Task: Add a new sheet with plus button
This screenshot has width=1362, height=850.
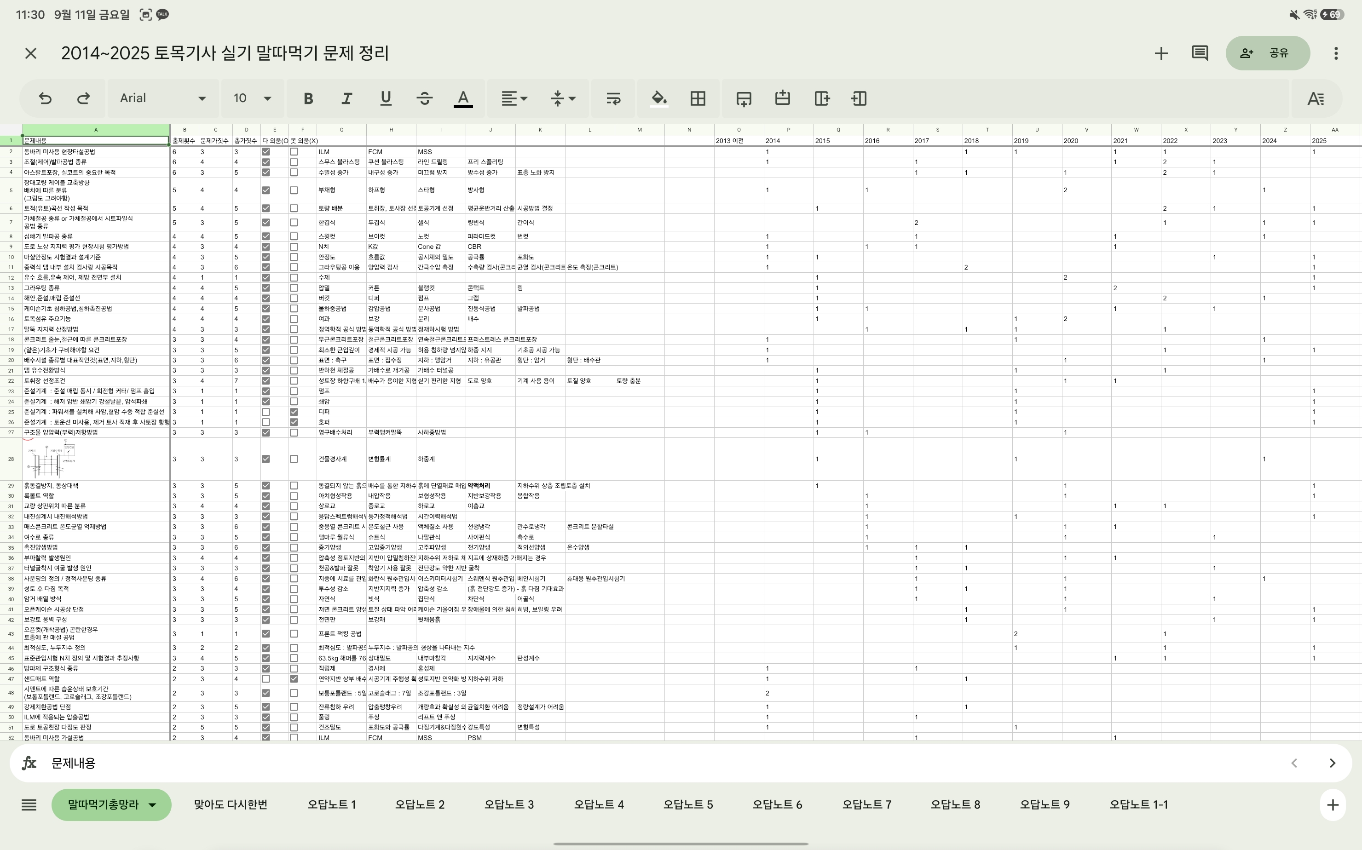Action: 1332,805
